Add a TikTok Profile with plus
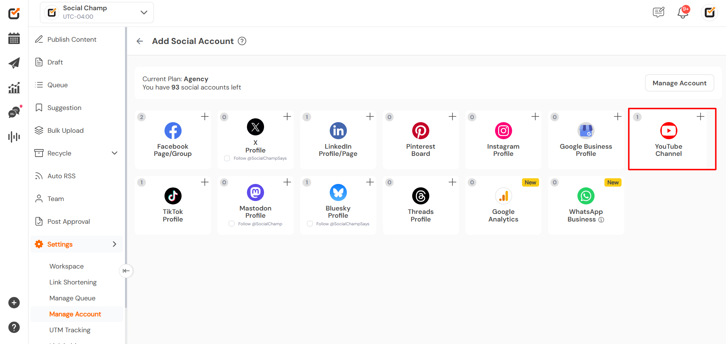 pyautogui.click(x=205, y=182)
